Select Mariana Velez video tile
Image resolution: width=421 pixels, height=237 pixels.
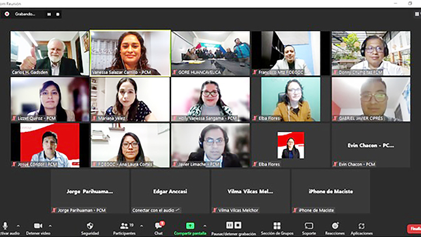[x=130, y=99]
